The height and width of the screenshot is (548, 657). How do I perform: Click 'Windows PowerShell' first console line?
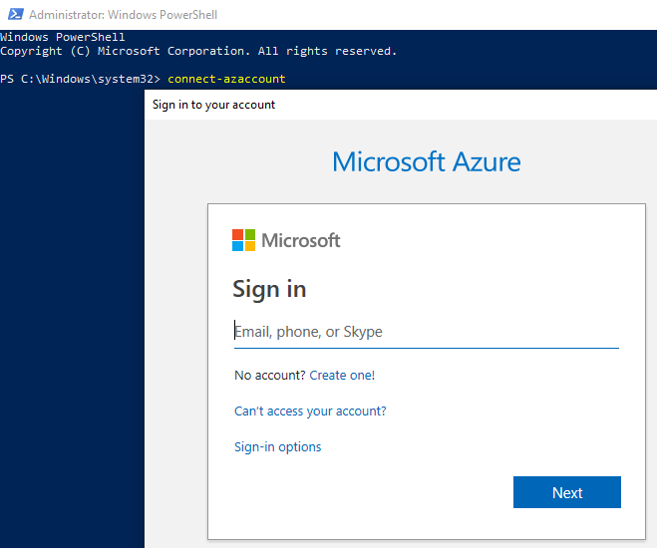[x=62, y=37]
